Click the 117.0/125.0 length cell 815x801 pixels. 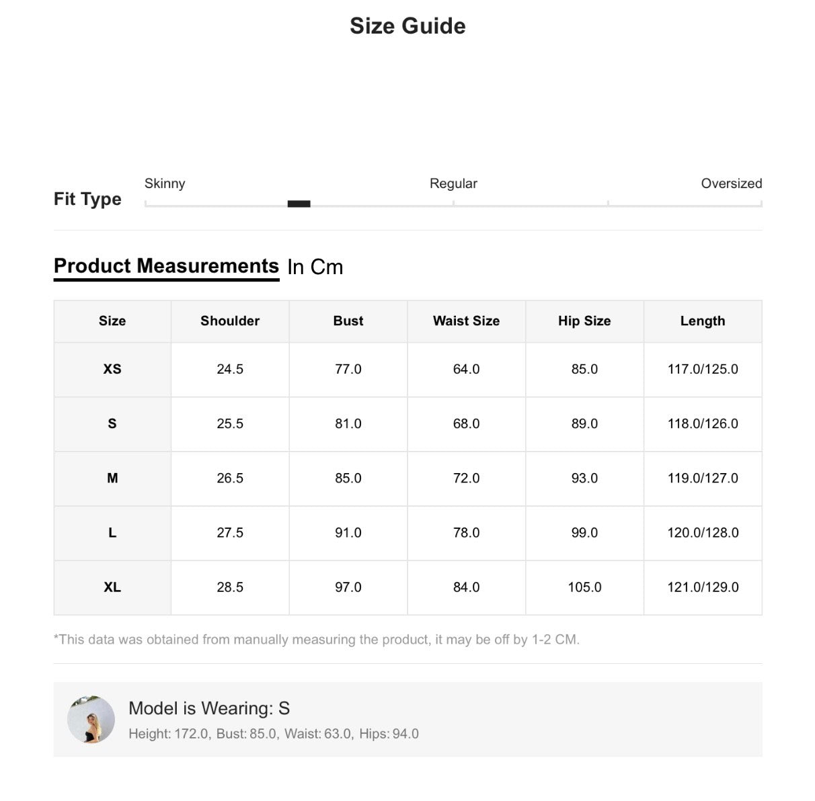[x=703, y=369]
